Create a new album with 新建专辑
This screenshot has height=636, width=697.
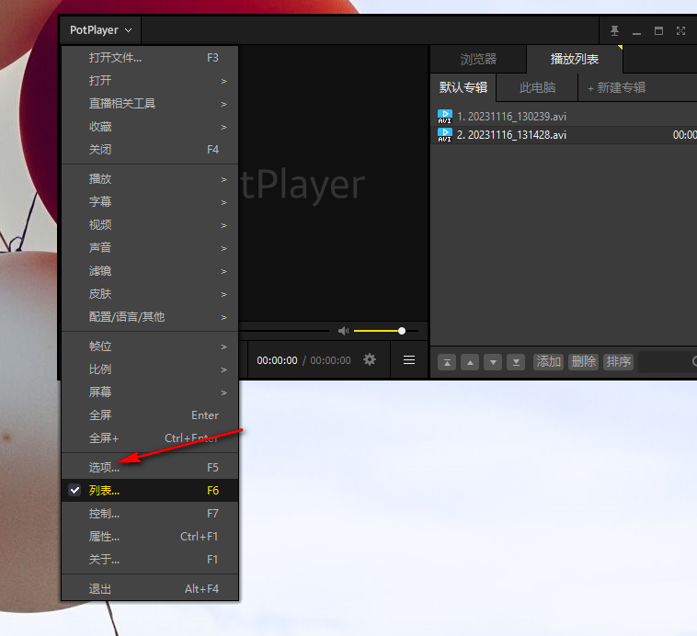[x=617, y=87]
